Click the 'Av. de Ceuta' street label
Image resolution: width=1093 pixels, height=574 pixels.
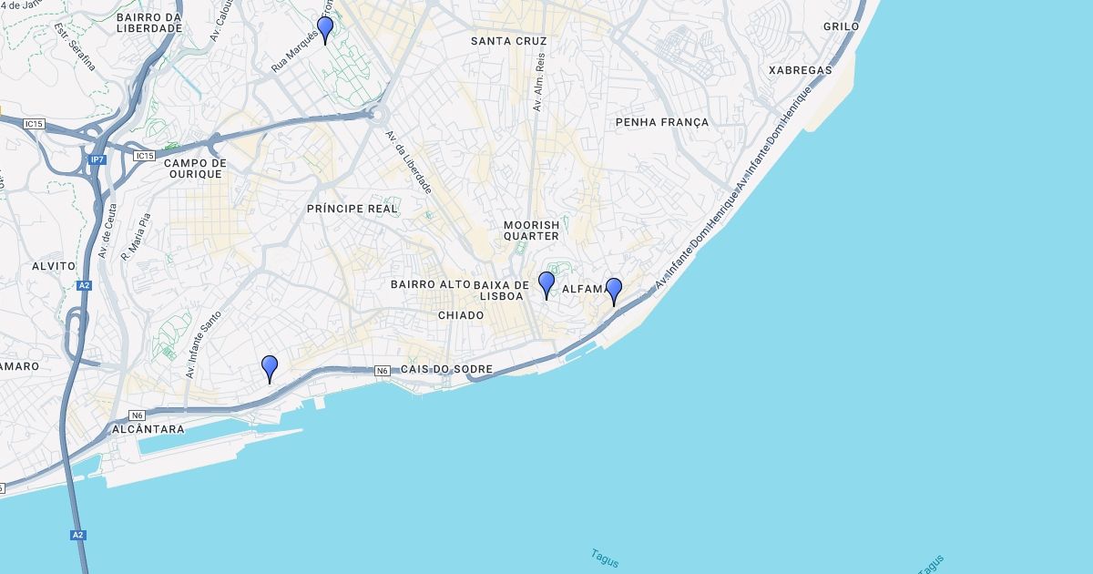pyautogui.click(x=107, y=231)
